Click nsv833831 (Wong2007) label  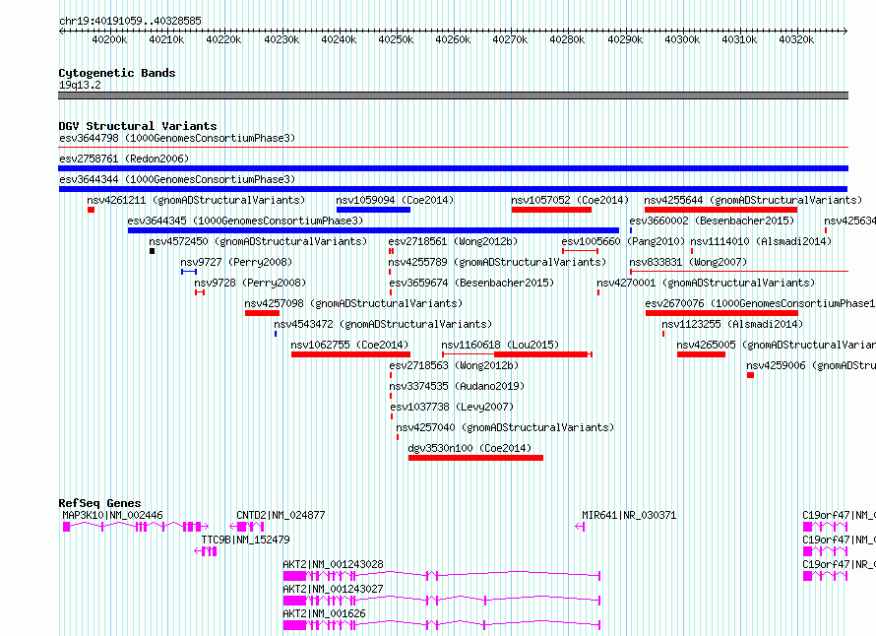688,262
